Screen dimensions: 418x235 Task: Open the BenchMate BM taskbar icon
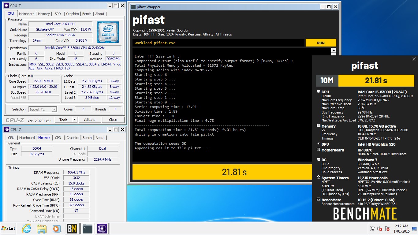click(x=72, y=229)
